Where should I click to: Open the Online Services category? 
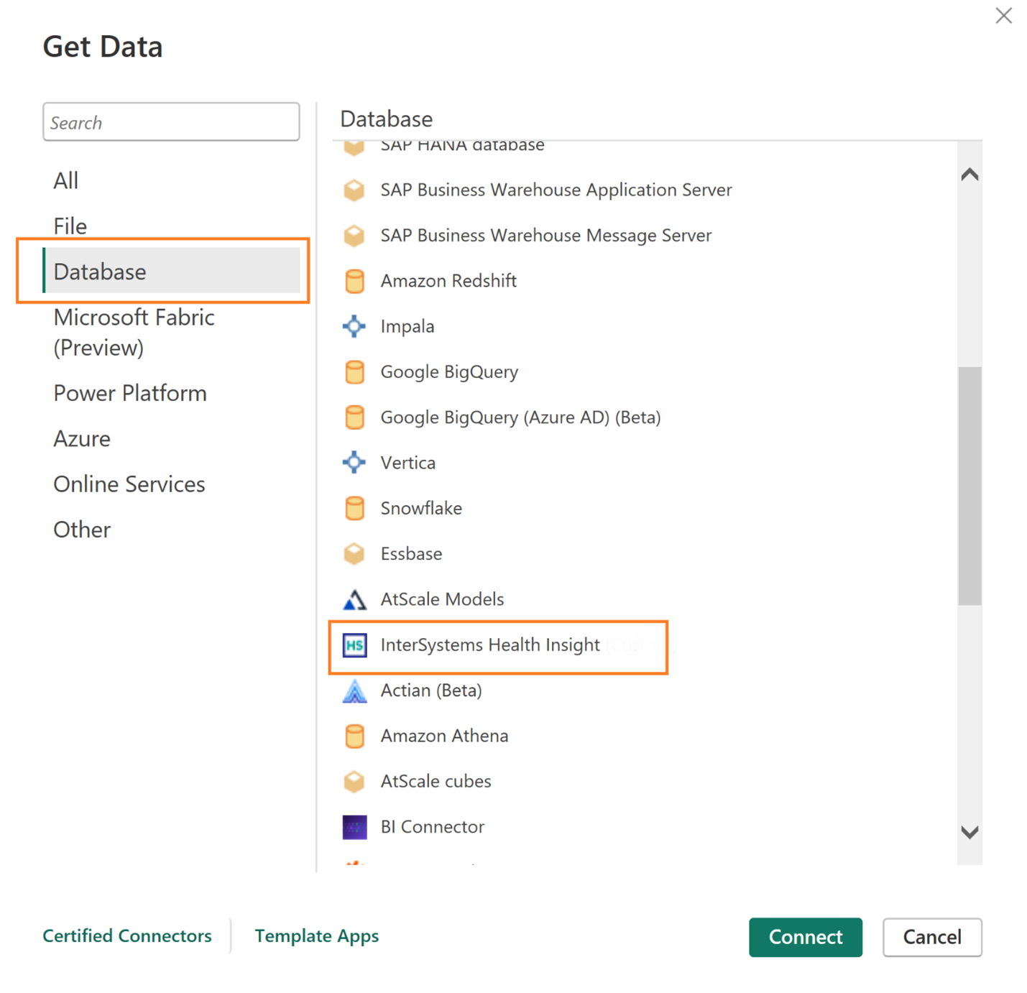click(129, 484)
